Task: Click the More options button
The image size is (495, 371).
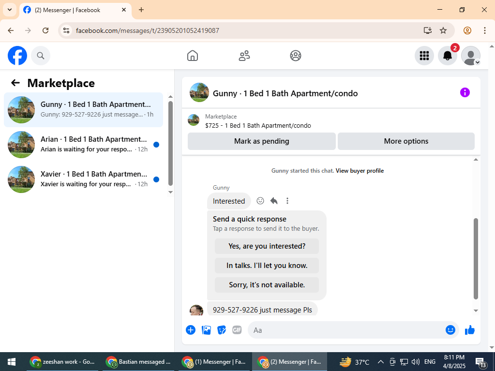Action: (x=406, y=141)
